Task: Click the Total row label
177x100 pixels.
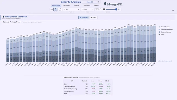Action: 66,93
